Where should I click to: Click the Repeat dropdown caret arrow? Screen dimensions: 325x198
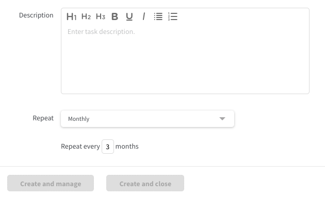(222, 119)
